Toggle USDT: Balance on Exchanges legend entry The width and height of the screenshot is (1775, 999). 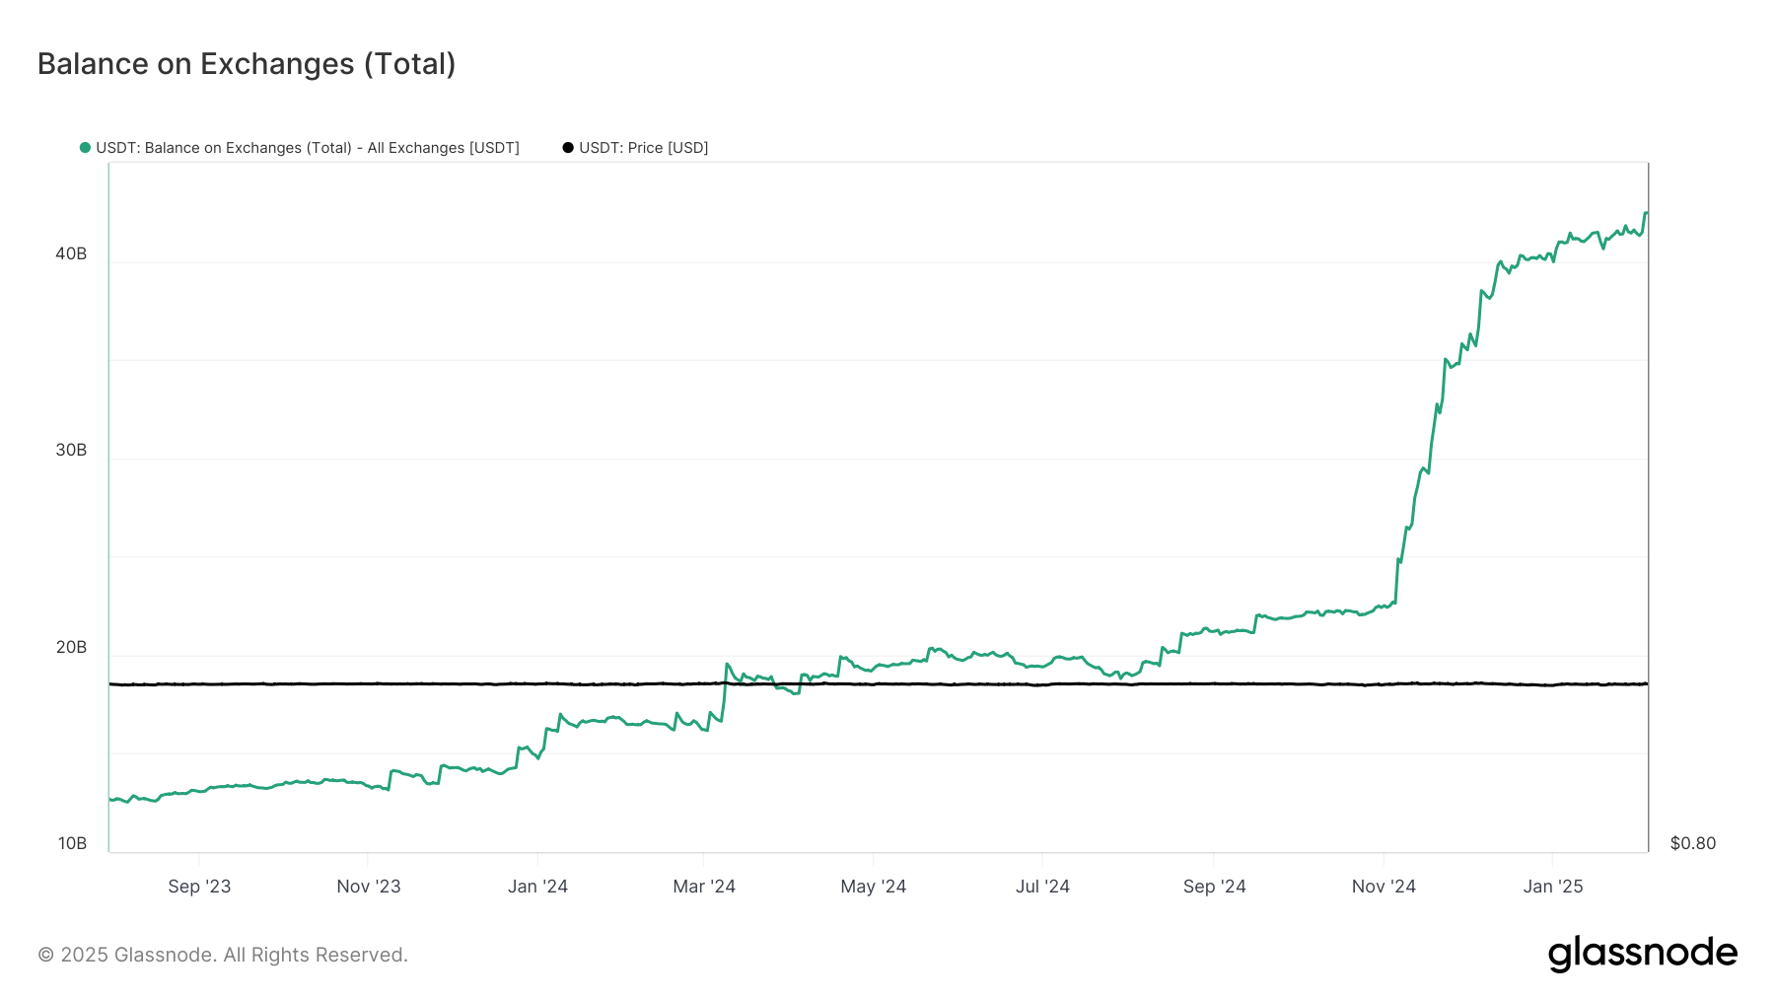point(300,148)
